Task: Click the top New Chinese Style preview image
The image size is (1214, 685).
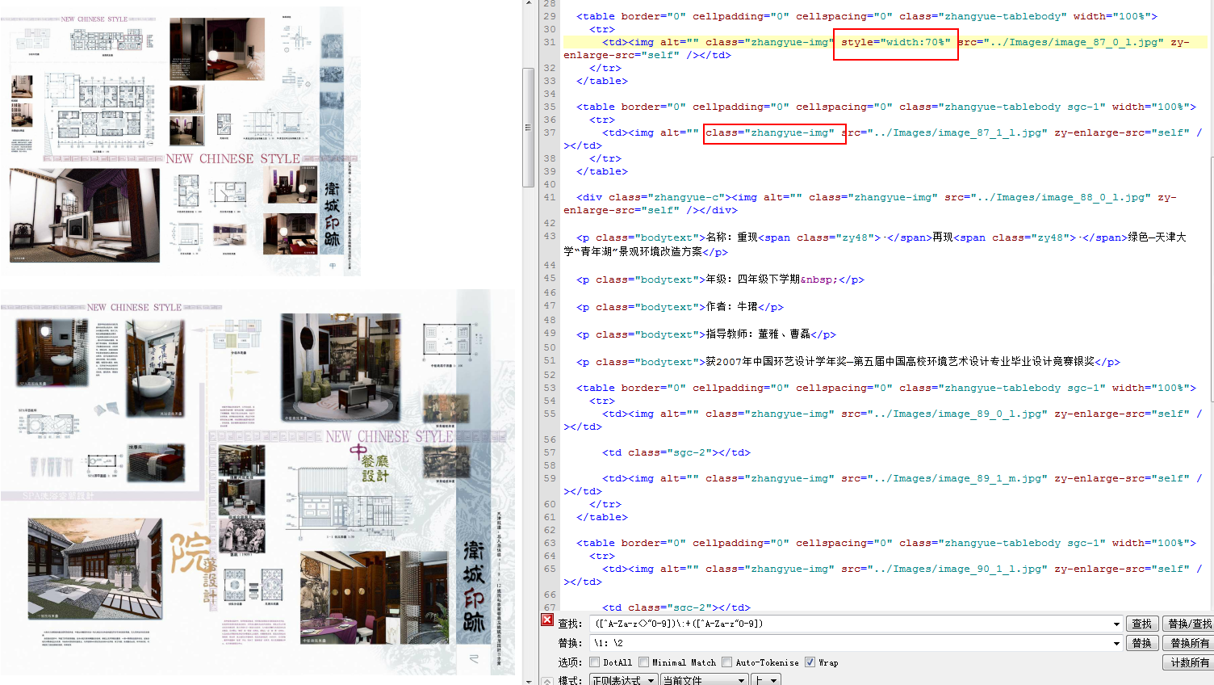Action: [x=181, y=141]
